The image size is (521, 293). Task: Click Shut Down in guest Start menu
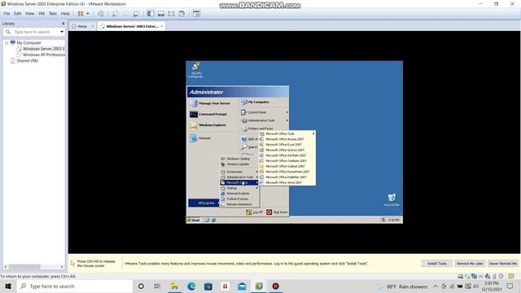[277, 212]
